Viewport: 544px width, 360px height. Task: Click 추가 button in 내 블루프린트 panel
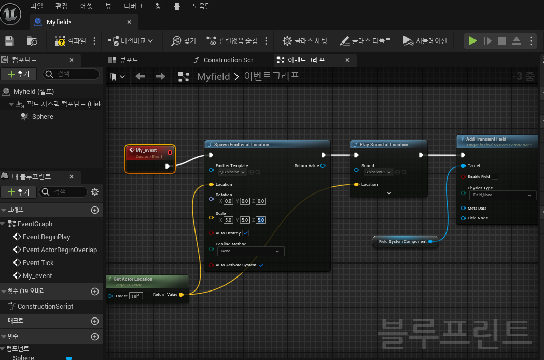point(19,192)
